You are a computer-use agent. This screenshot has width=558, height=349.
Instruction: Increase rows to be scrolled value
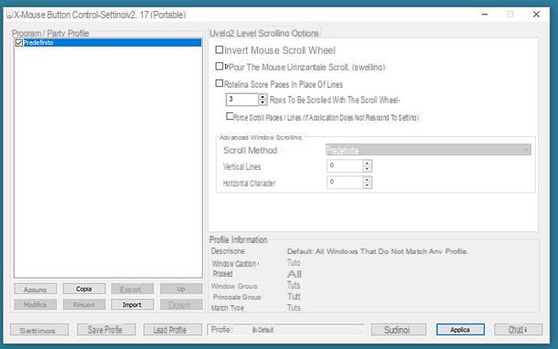tap(263, 97)
